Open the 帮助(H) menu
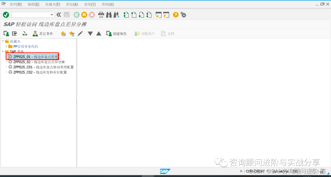This screenshot has width=331, height=177. [x=108, y=4]
